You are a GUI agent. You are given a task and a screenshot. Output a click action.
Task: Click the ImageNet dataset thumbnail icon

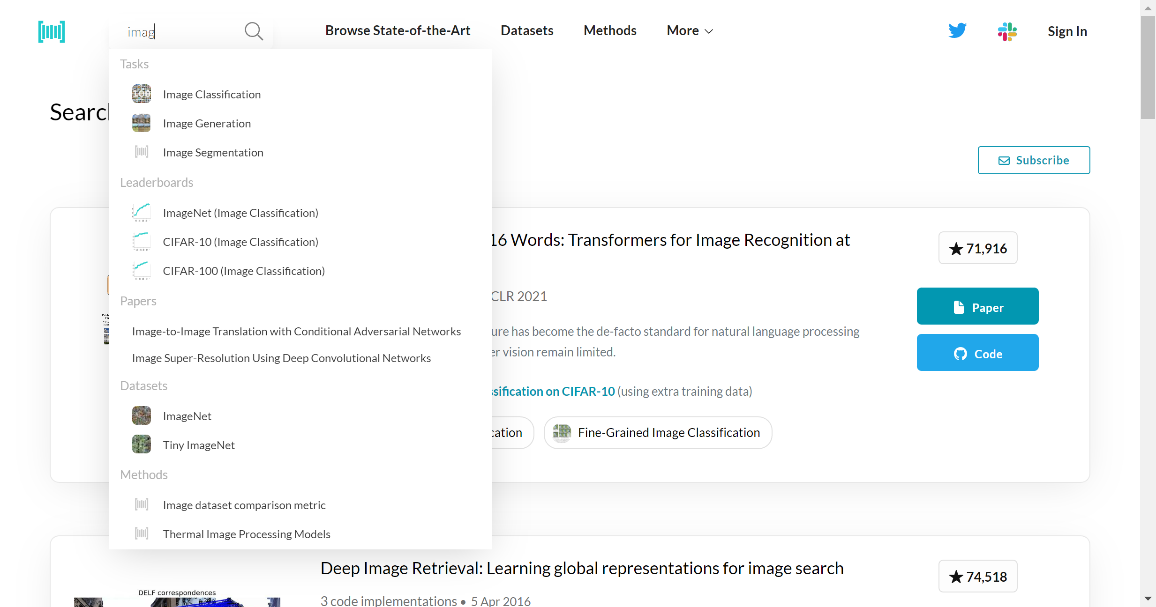click(x=141, y=415)
